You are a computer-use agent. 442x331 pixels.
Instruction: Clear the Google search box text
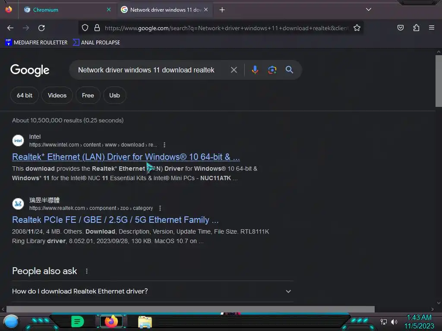234,70
